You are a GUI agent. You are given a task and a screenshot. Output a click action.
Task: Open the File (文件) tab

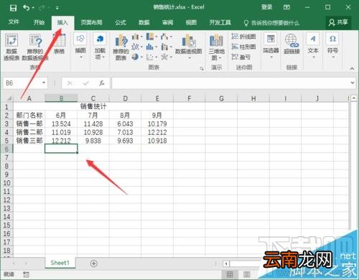pos(14,22)
